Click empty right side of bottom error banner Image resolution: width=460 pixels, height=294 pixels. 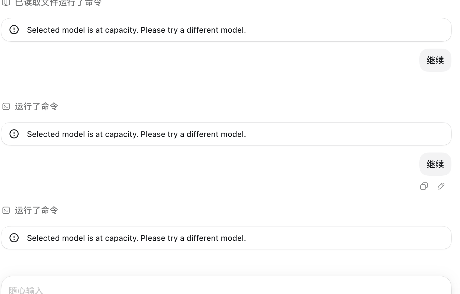349,238
